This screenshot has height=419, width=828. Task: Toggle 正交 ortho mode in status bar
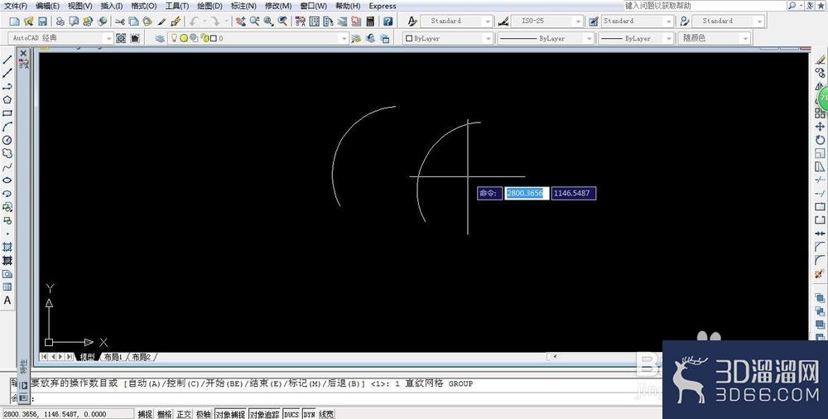coord(185,414)
